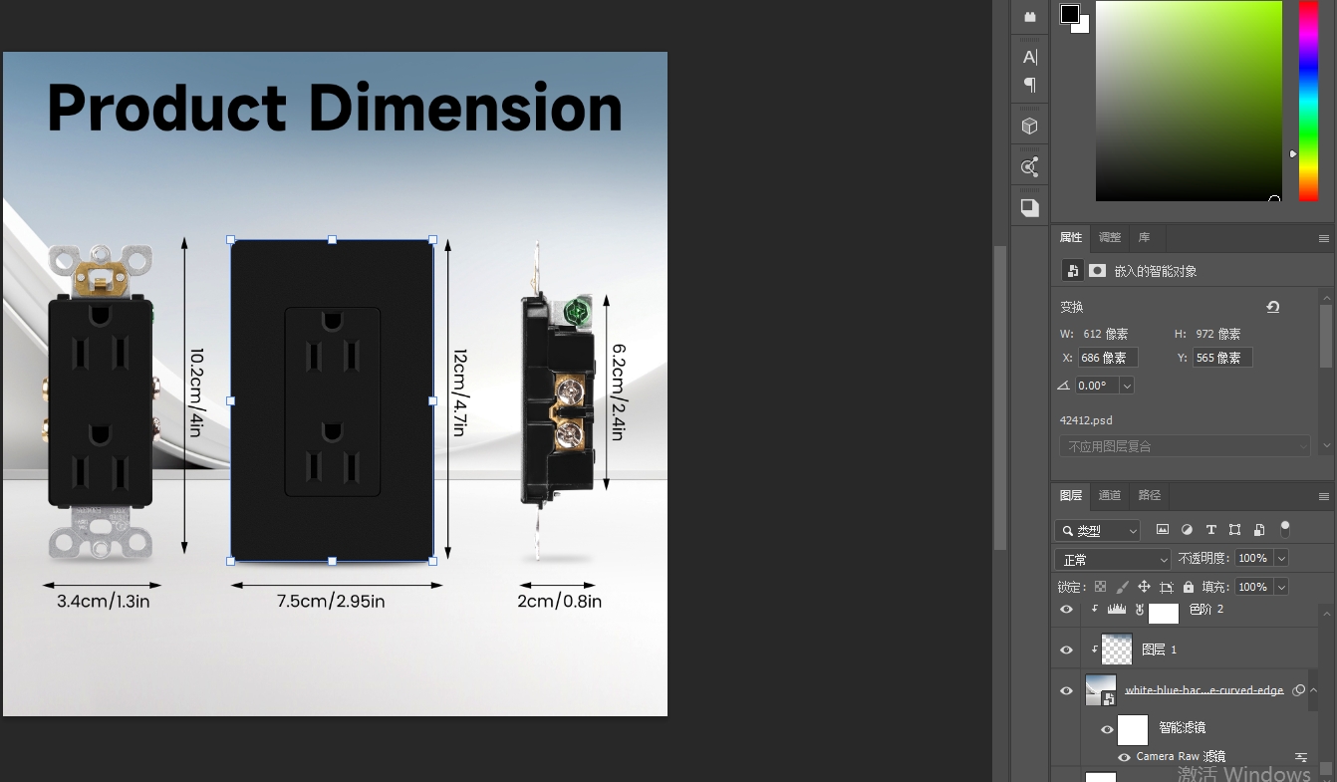Open the 正常 blend mode dropdown
This screenshot has height=782, width=1337.
tap(1112, 560)
